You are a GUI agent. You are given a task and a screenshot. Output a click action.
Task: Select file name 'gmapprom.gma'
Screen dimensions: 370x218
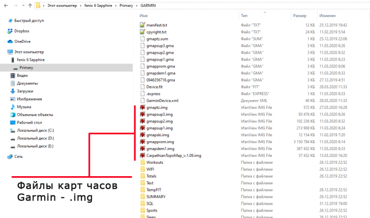(160, 66)
